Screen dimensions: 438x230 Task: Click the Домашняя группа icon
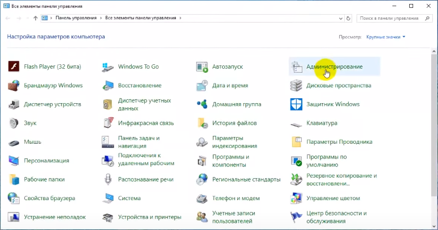click(x=202, y=104)
